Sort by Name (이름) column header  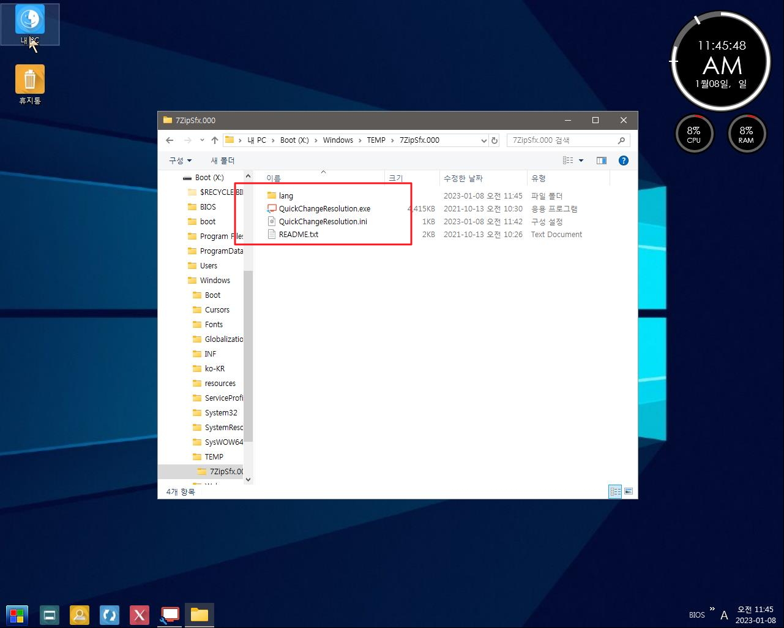tap(319, 178)
